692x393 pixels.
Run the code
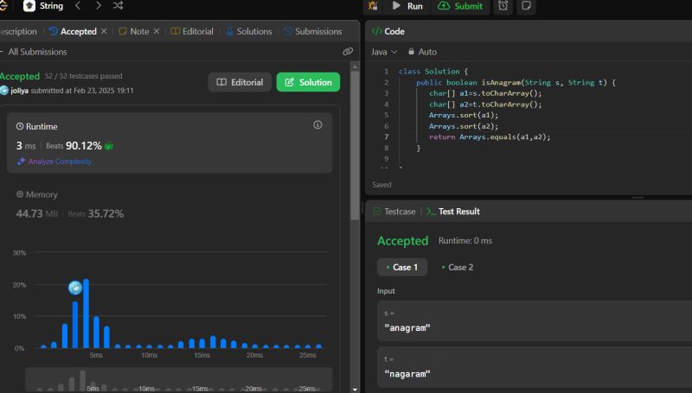407,6
